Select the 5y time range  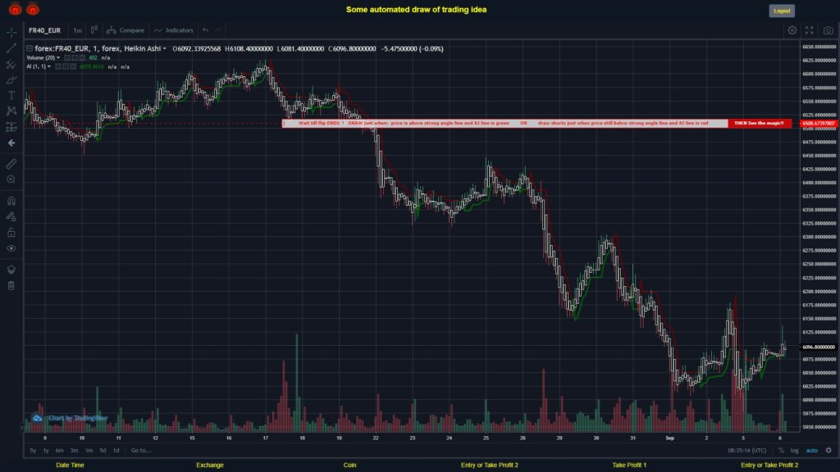pyautogui.click(x=33, y=451)
